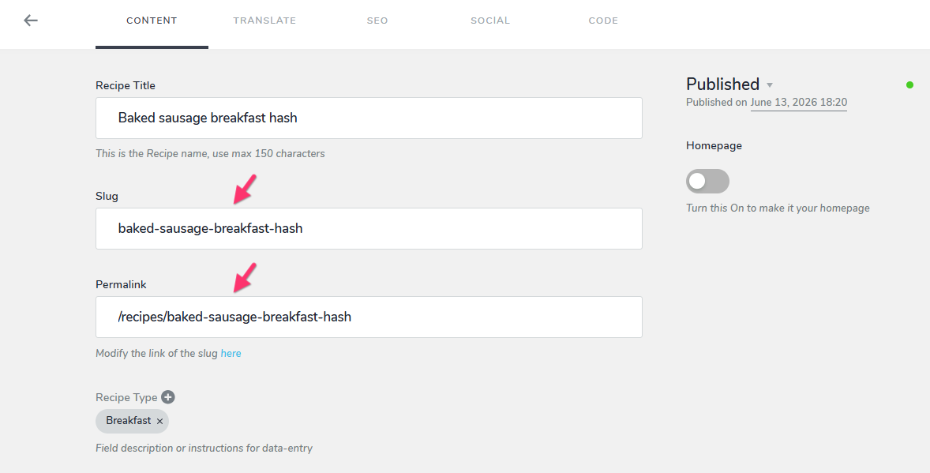Viewport: 930px width, 473px height.
Task: Open the SOCIAL tab
Action: 490,21
